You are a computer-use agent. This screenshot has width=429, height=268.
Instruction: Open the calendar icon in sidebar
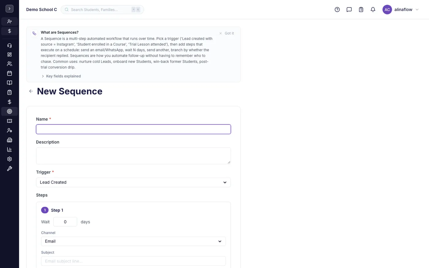pyautogui.click(x=9, y=73)
